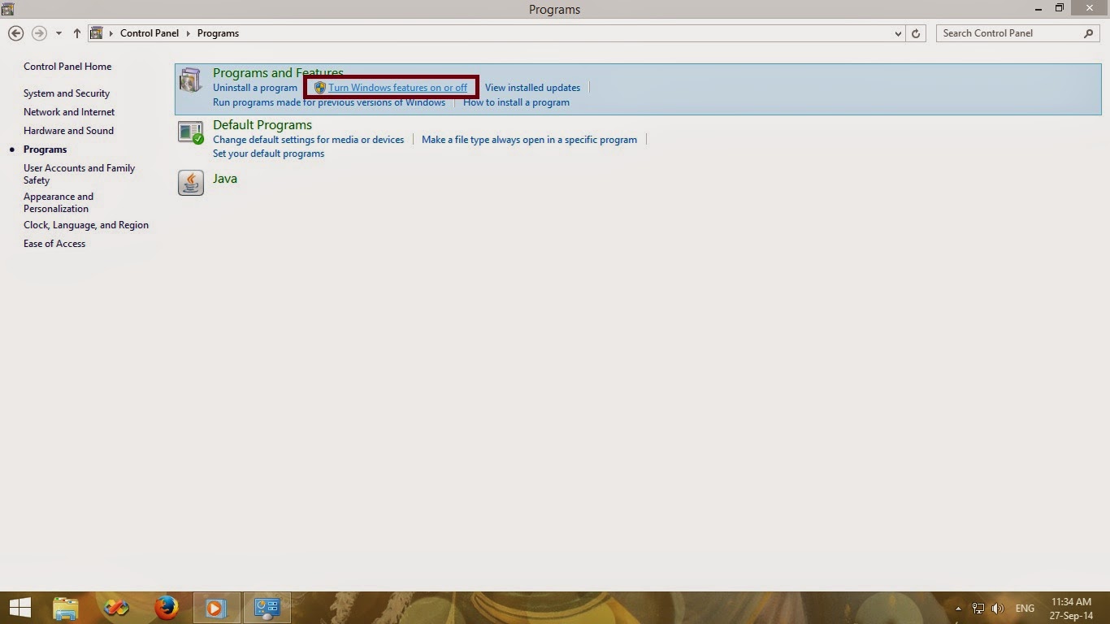Open Network and Internet category

[x=69, y=112]
